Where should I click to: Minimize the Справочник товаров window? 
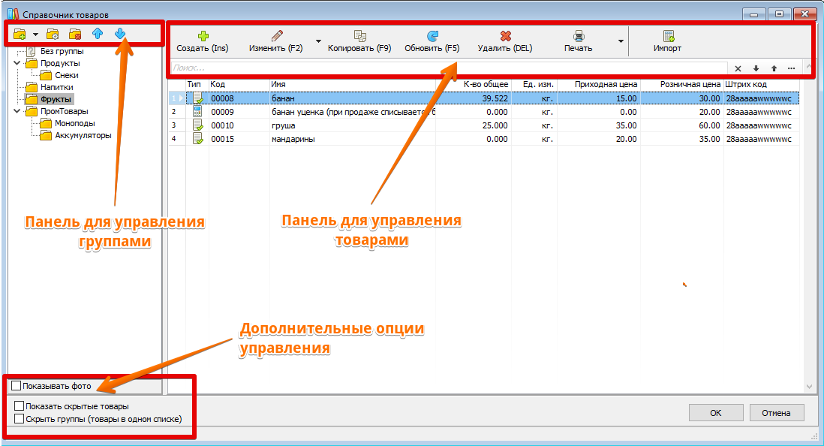(754, 14)
